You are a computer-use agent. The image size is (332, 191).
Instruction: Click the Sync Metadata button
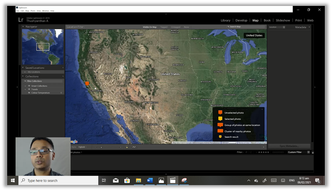(x=289, y=146)
